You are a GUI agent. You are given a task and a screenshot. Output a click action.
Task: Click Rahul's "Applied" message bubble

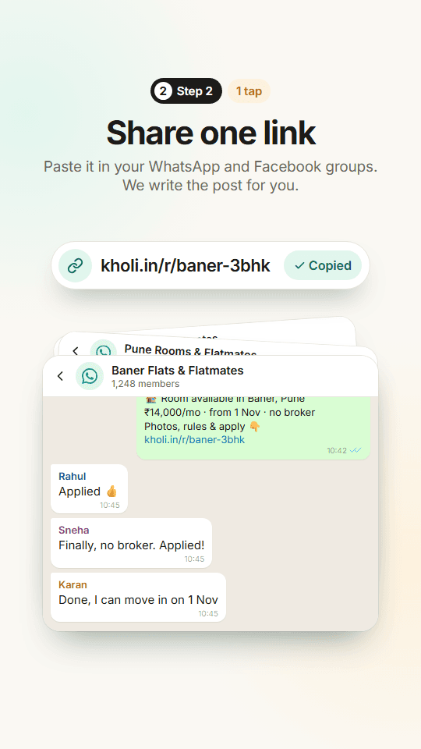pos(89,488)
